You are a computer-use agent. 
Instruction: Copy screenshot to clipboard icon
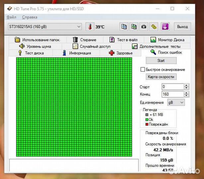(134, 27)
